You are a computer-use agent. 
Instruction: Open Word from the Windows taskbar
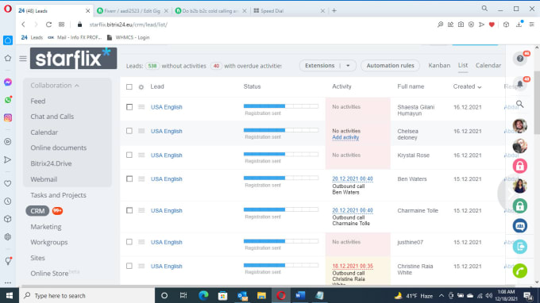click(x=300, y=295)
